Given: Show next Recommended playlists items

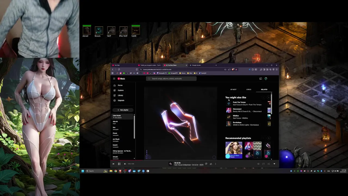Looking at the screenshot, I should (269, 138).
